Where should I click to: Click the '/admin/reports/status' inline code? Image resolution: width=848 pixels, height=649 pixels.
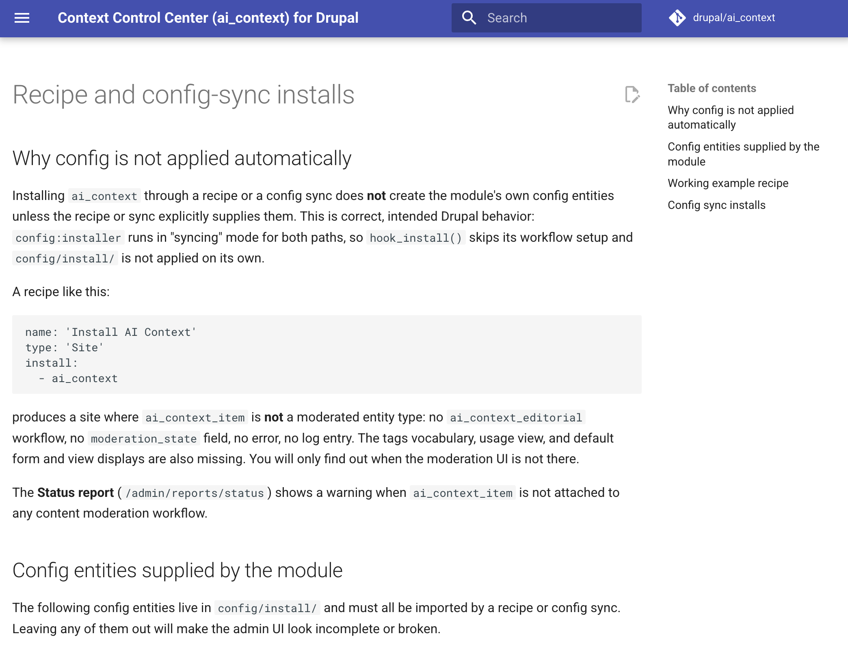click(x=195, y=493)
